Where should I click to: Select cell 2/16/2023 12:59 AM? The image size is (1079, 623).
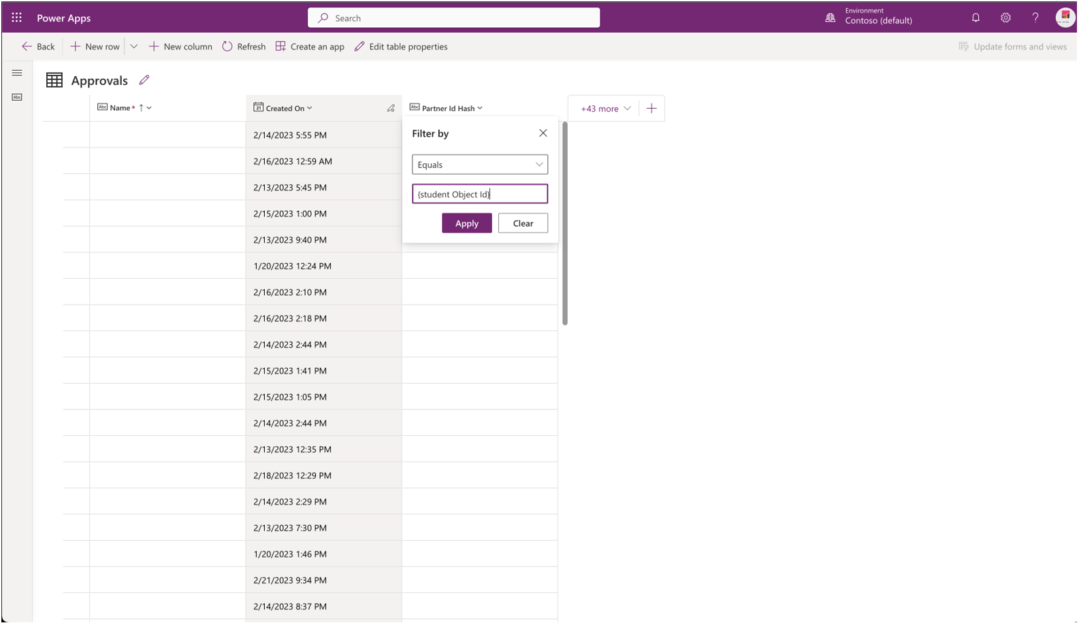click(x=324, y=161)
